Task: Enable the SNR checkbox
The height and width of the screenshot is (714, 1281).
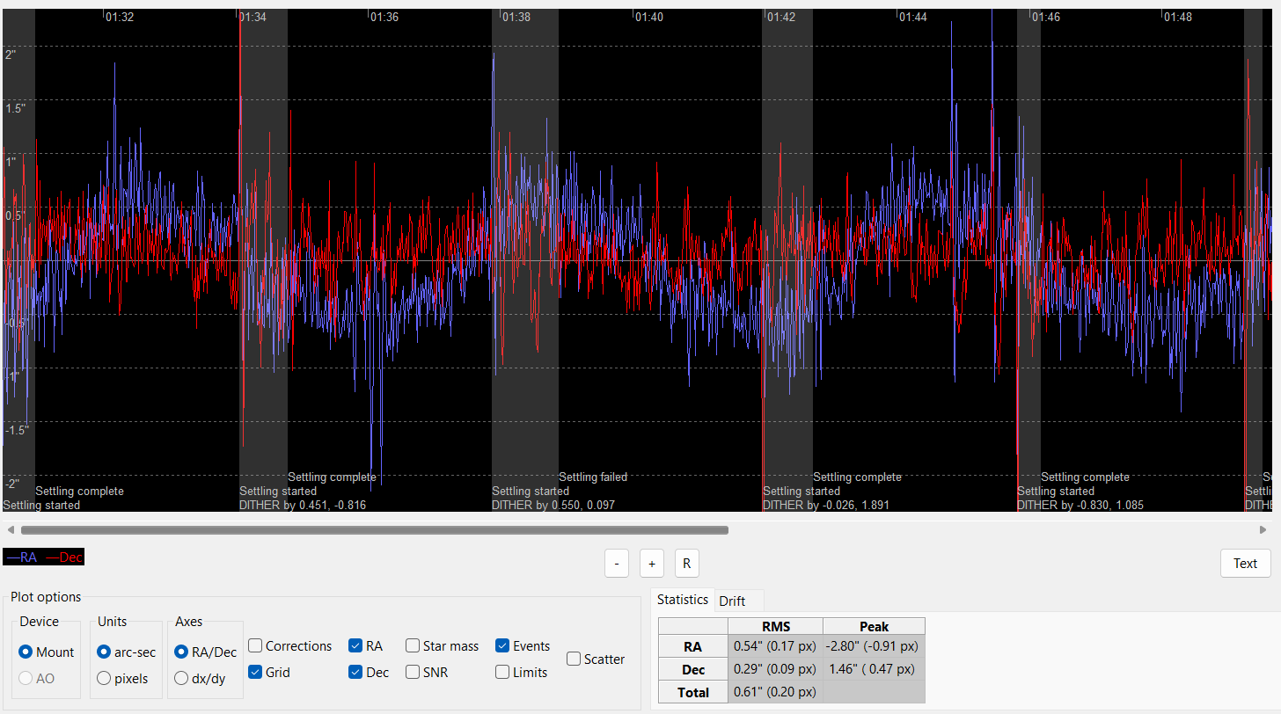Action: [413, 673]
